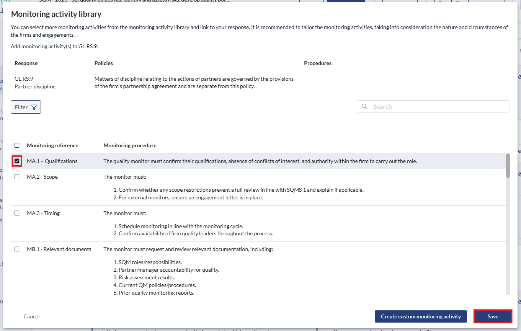Click the Monitoring procedure column header
The width and height of the screenshot is (521, 331).
(130, 145)
